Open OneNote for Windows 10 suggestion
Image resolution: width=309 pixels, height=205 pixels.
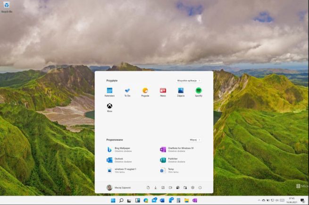177,150
